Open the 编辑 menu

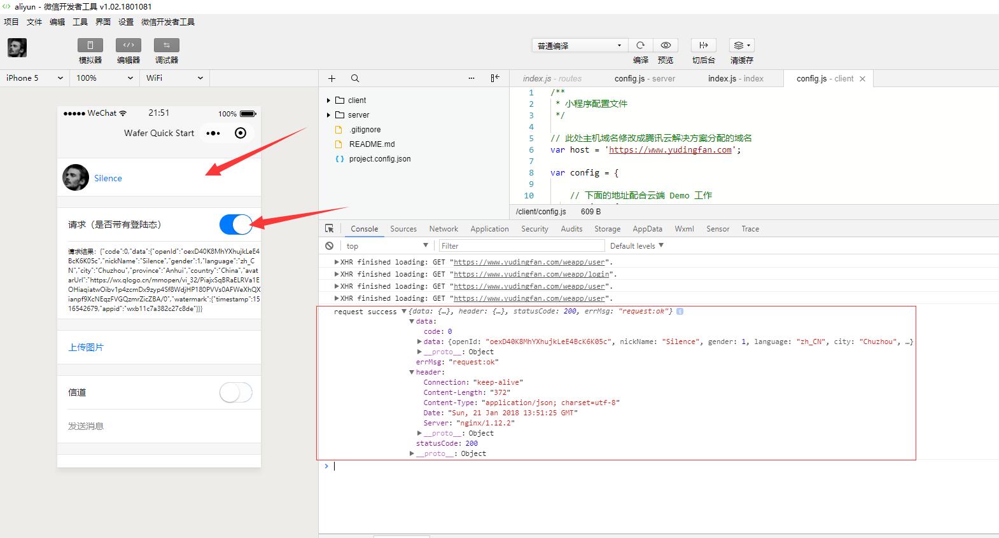point(57,22)
